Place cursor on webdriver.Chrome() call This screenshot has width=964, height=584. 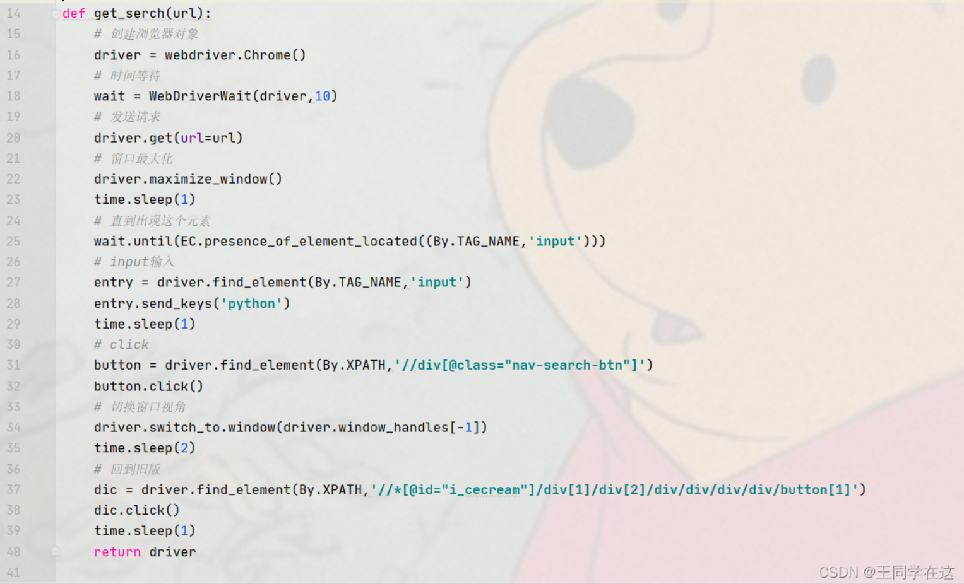235,55
